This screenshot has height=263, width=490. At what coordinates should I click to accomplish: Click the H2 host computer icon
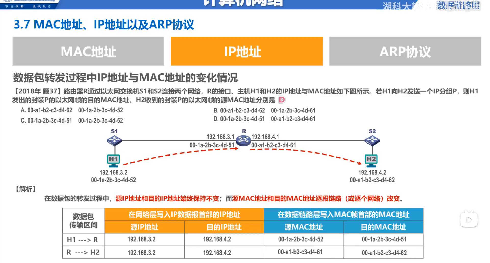371,161
